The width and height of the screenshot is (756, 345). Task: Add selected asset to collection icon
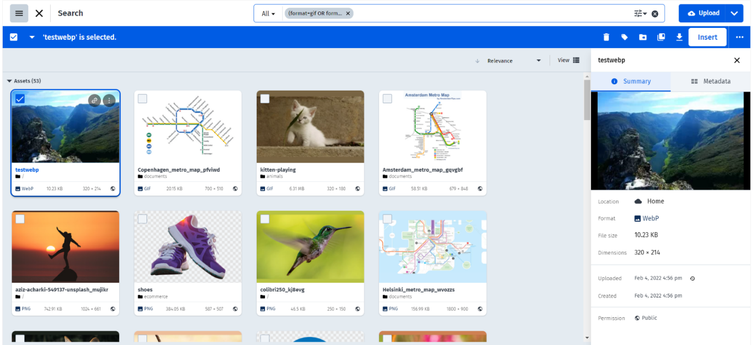point(661,37)
